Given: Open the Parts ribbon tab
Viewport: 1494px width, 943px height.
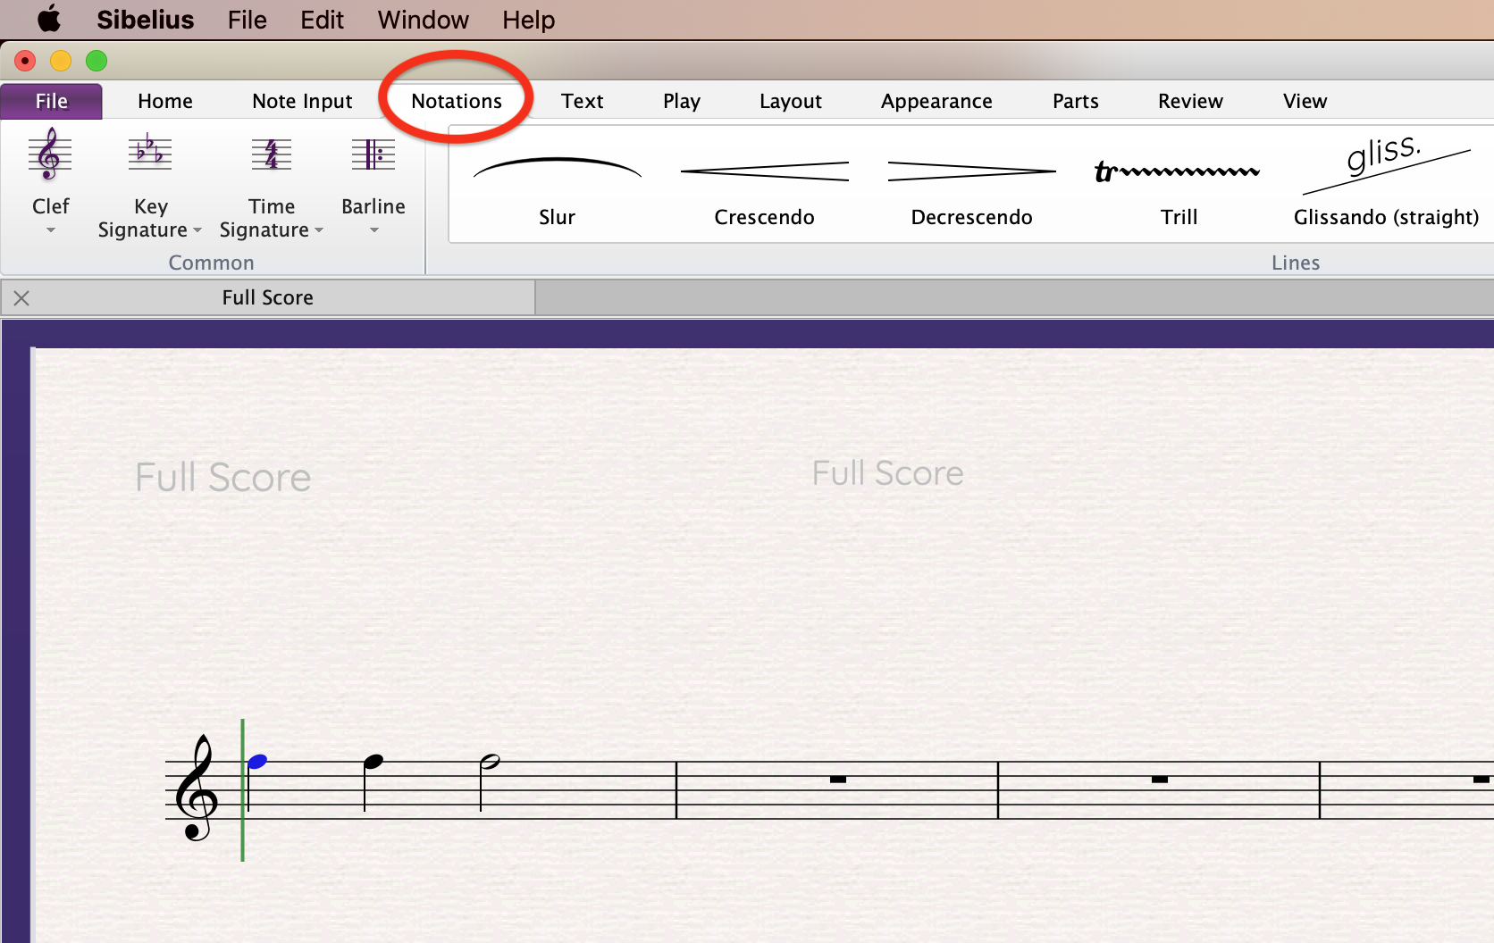Looking at the screenshot, I should click(1075, 101).
